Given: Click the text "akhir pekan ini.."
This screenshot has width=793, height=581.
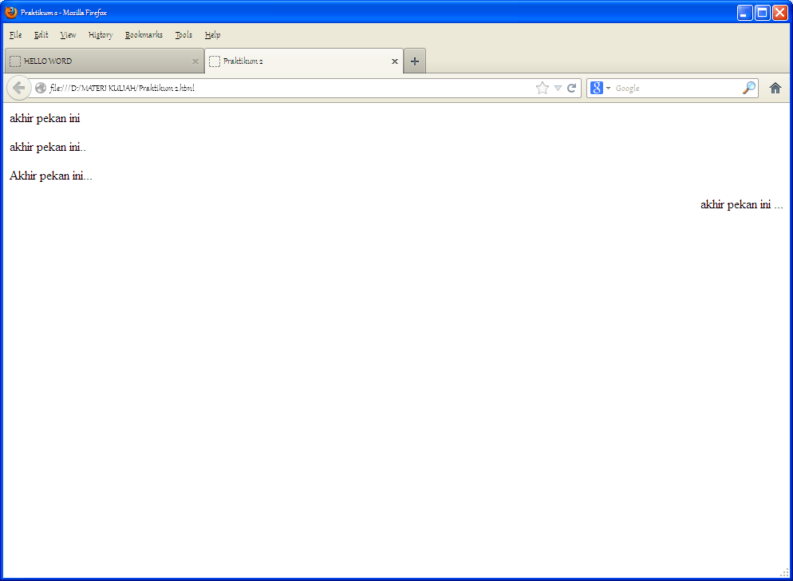Looking at the screenshot, I should (x=48, y=148).
